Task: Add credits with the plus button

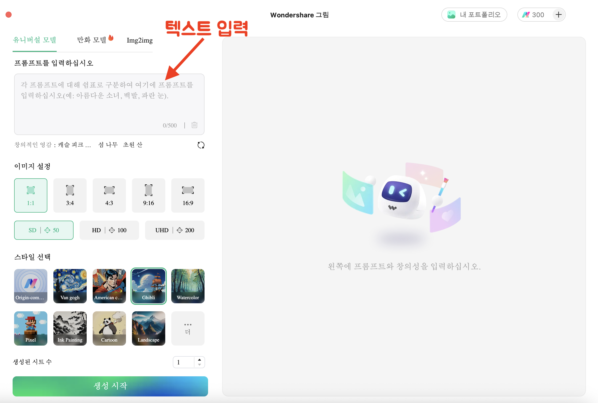Action: click(x=558, y=15)
